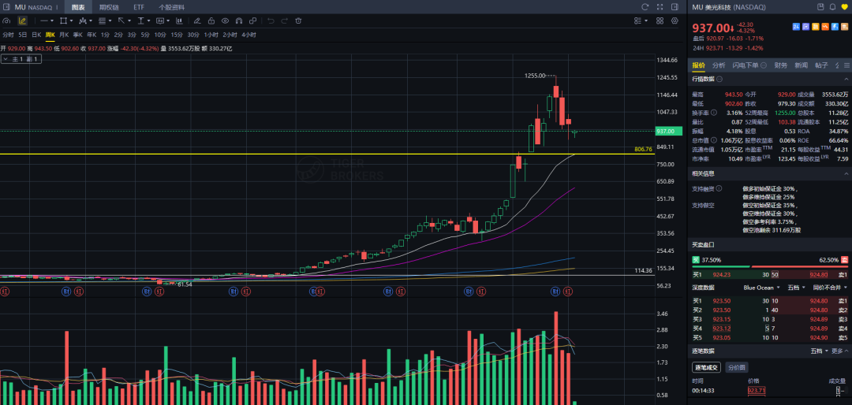Select the magnet snap drawing tool
This screenshot has height=405, width=852.
pos(238,20)
